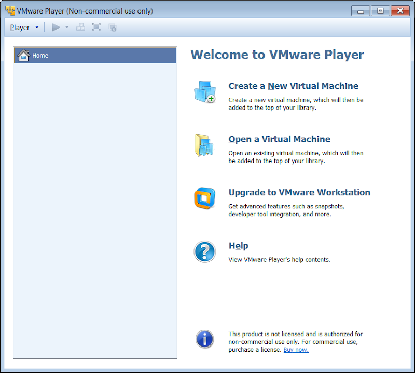415x373 pixels.
Task: Expand the Player menu dropdown arrow
Action: [37, 27]
